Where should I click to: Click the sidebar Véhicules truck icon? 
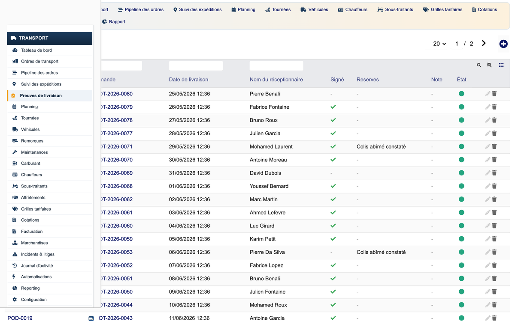(x=15, y=129)
